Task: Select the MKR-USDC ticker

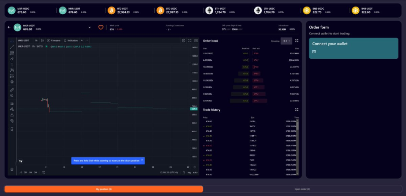Action: pos(22,11)
